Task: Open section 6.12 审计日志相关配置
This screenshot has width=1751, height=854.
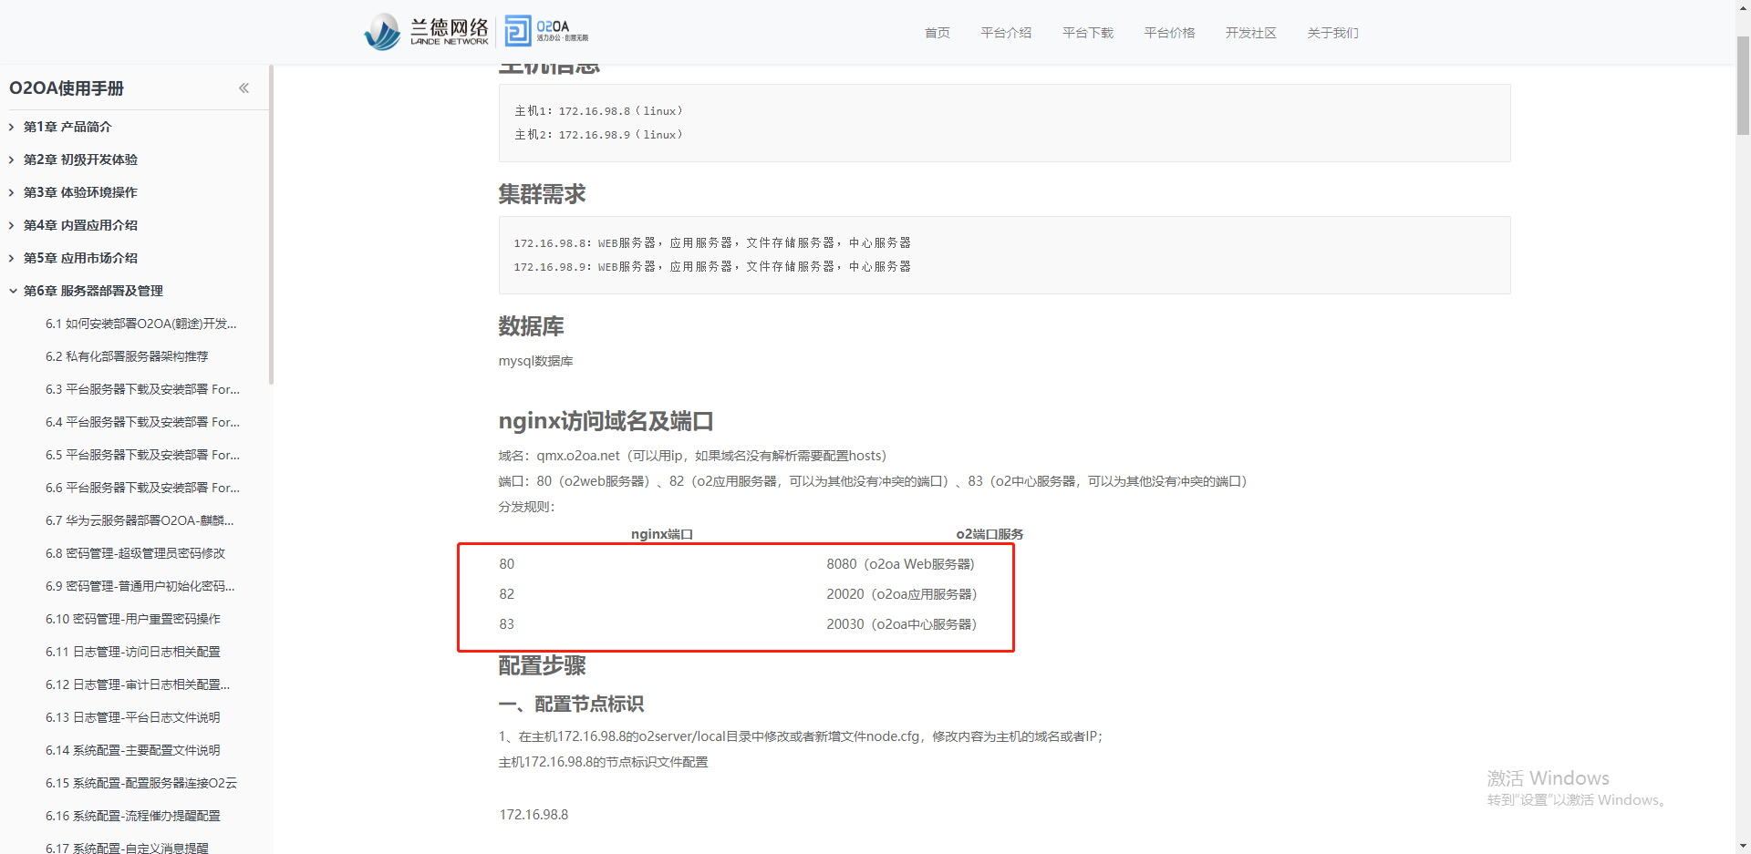Action: [x=138, y=684]
